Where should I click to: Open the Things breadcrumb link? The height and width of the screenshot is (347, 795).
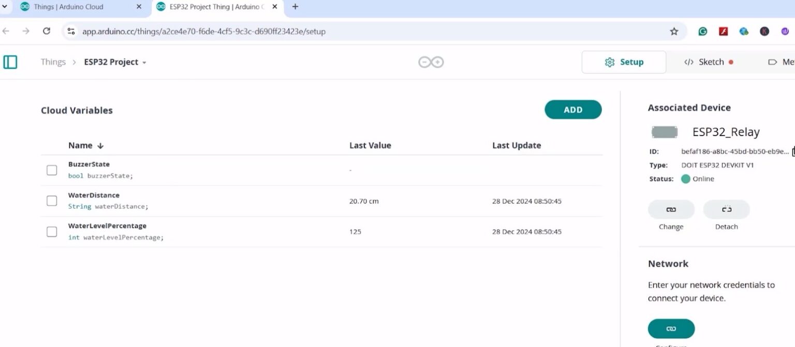[x=53, y=62]
